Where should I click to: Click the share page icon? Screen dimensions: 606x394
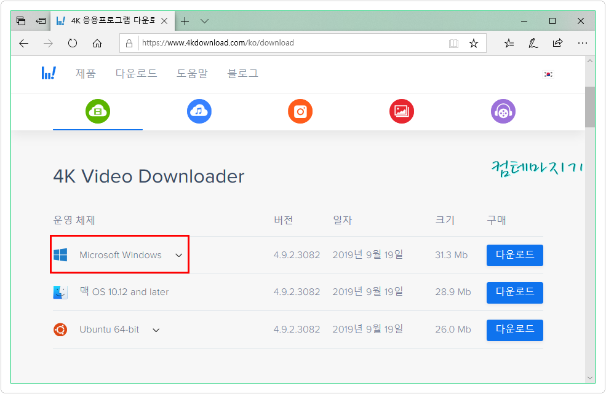[x=557, y=43]
